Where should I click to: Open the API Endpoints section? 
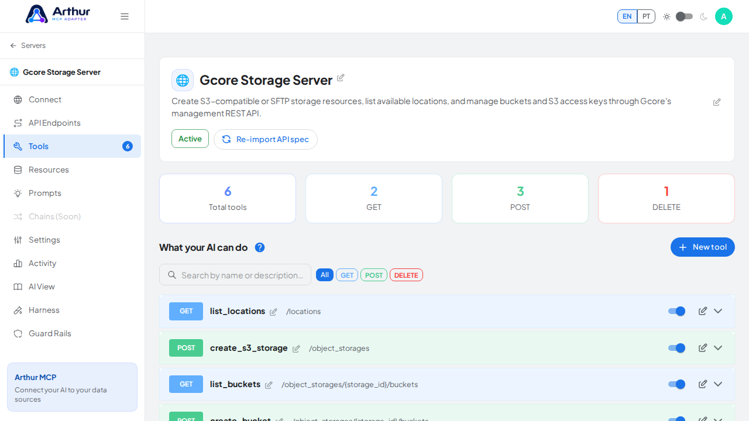[72, 123]
